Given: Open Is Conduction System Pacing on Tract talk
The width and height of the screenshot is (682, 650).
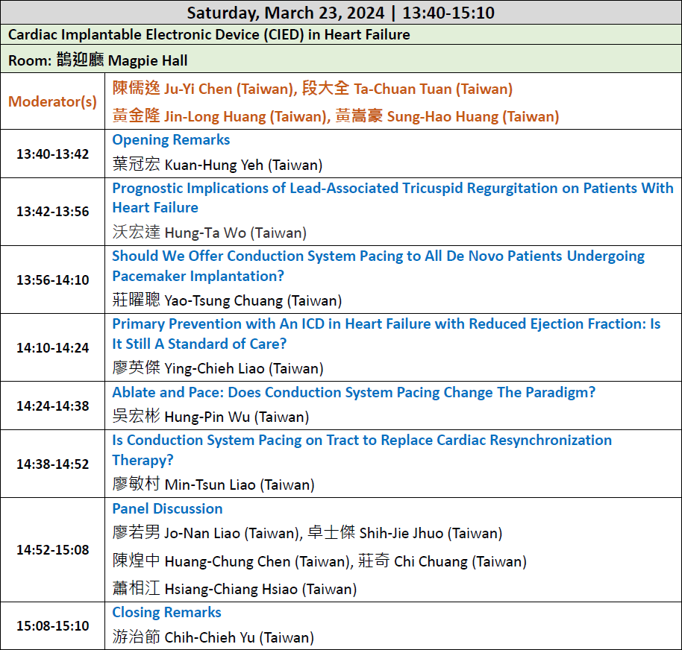Looking at the screenshot, I should pos(362,449).
